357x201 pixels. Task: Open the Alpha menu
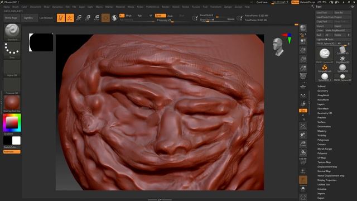pyautogui.click(x=7, y=7)
